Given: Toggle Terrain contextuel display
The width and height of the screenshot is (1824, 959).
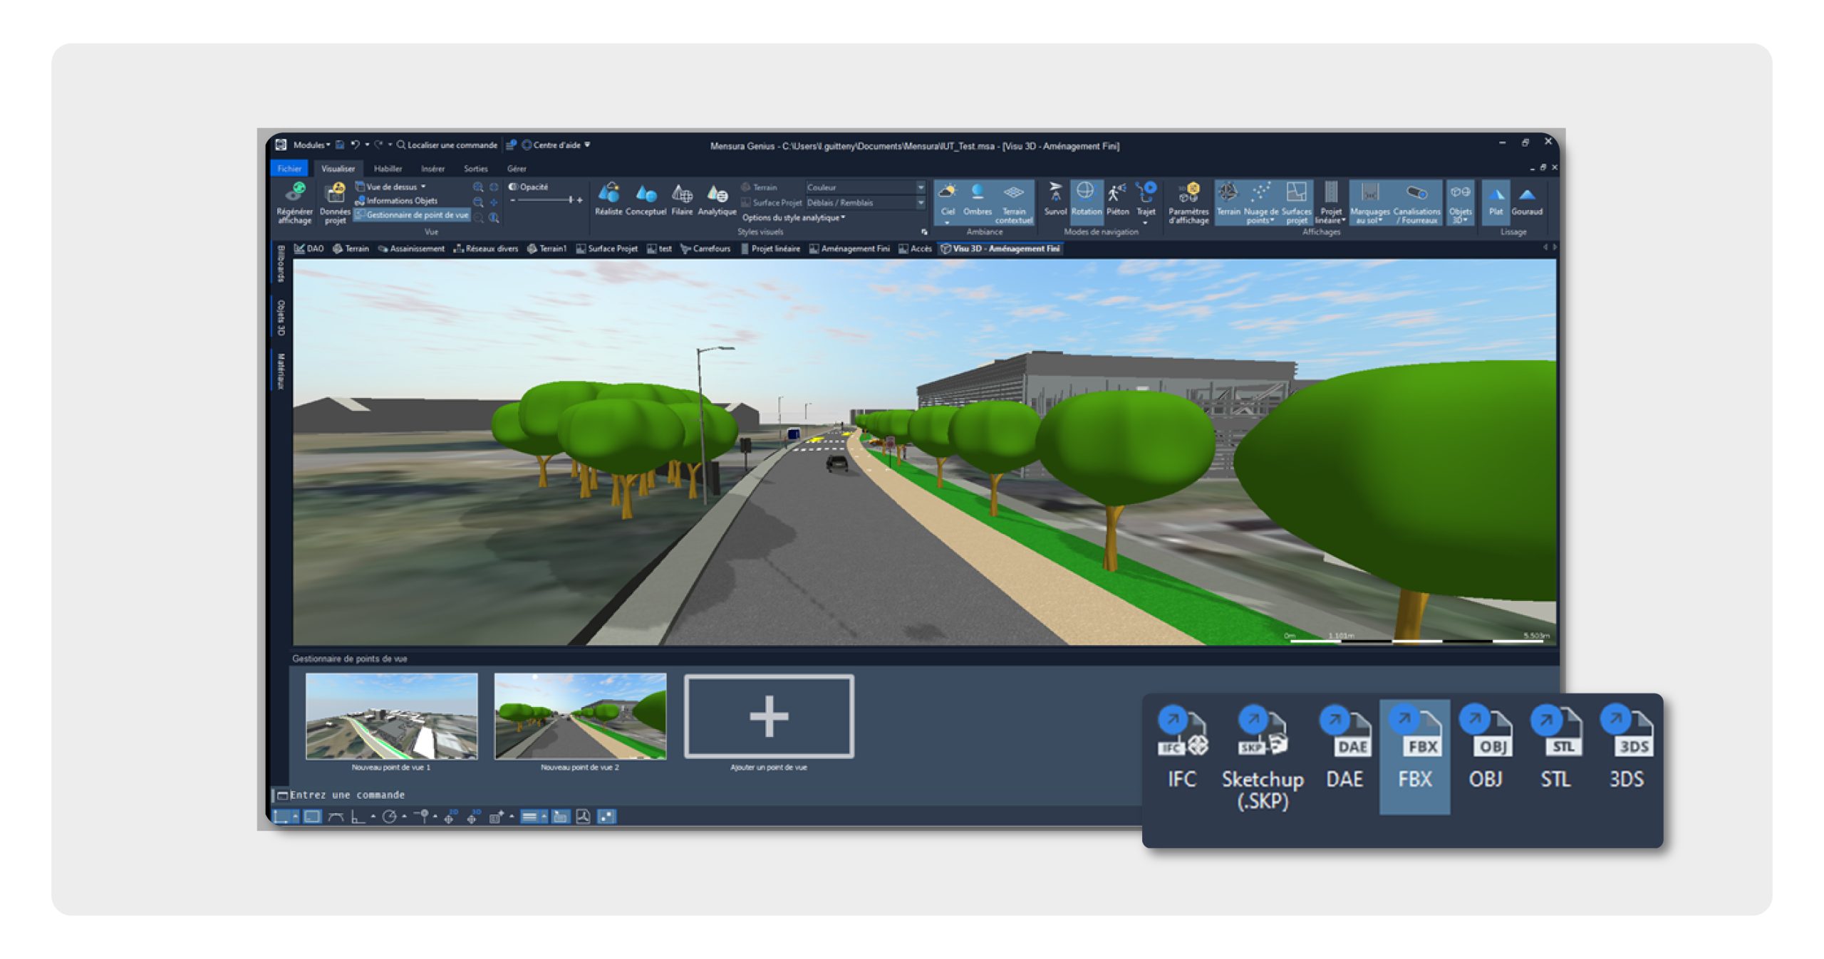Looking at the screenshot, I should [x=1013, y=194].
